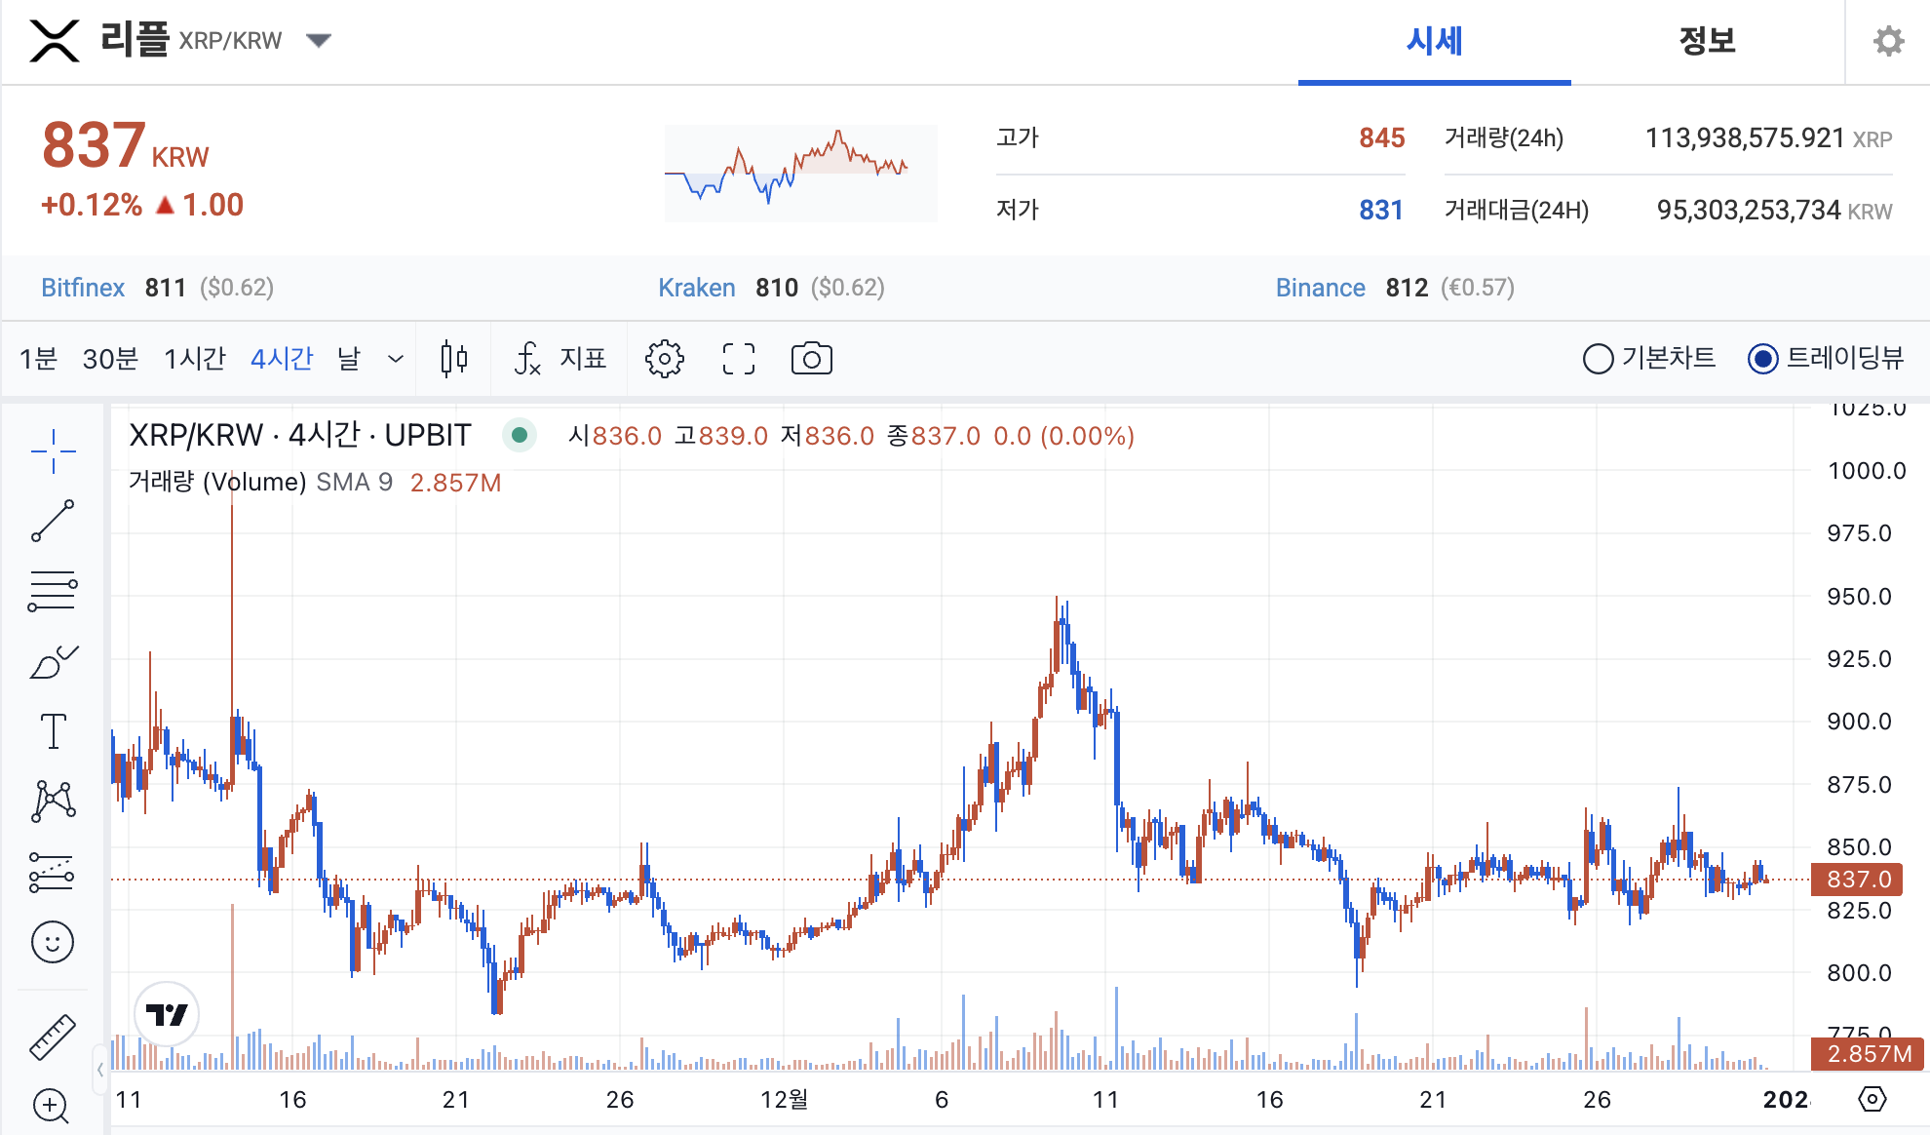Select 트레이딩뷰 radio option
This screenshot has width=1930, height=1135.
point(1762,359)
